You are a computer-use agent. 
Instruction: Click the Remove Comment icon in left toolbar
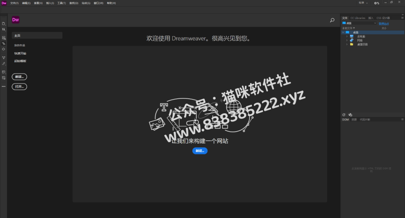[4, 78]
